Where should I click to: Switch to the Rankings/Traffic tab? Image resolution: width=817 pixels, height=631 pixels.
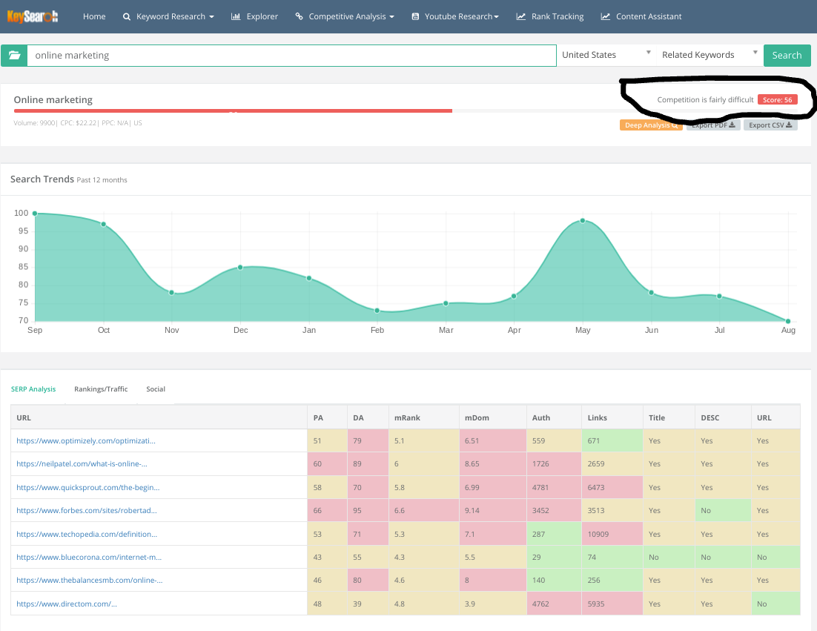pos(101,389)
